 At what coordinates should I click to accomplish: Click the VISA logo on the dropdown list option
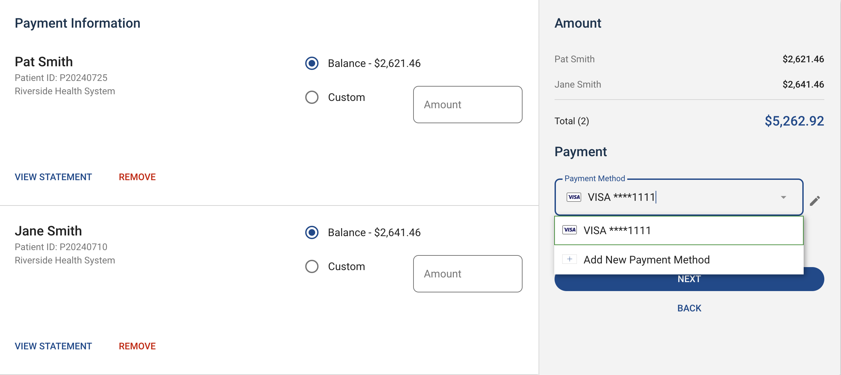coord(570,230)
